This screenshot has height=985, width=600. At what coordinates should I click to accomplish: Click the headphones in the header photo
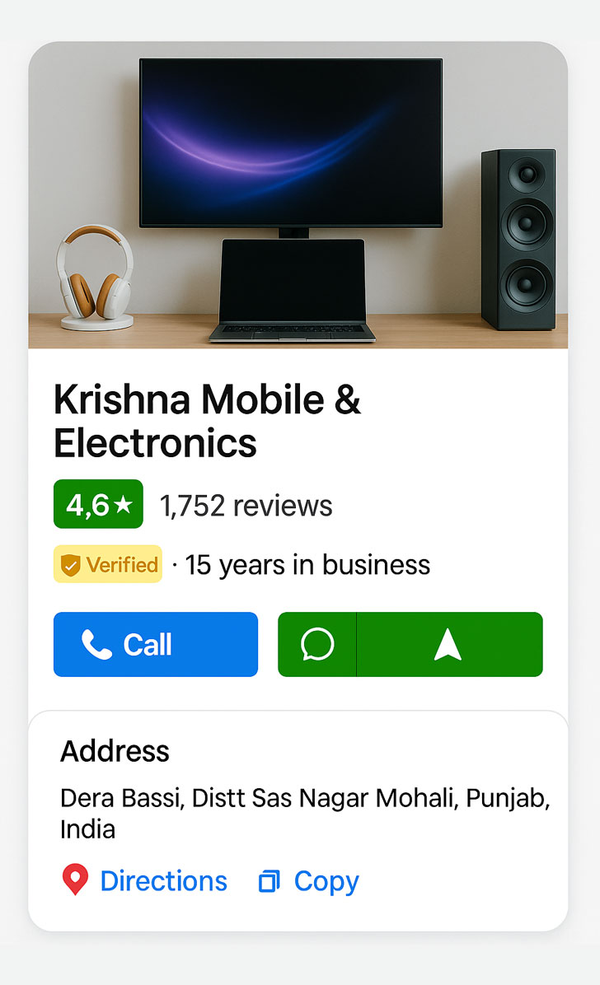(96, 277)
